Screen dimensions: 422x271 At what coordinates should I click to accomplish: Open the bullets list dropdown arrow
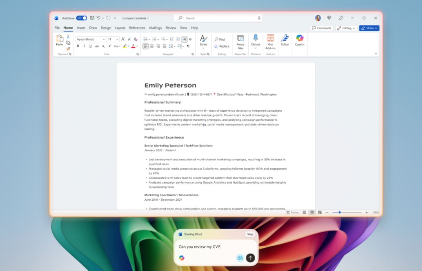coord(149,40)
